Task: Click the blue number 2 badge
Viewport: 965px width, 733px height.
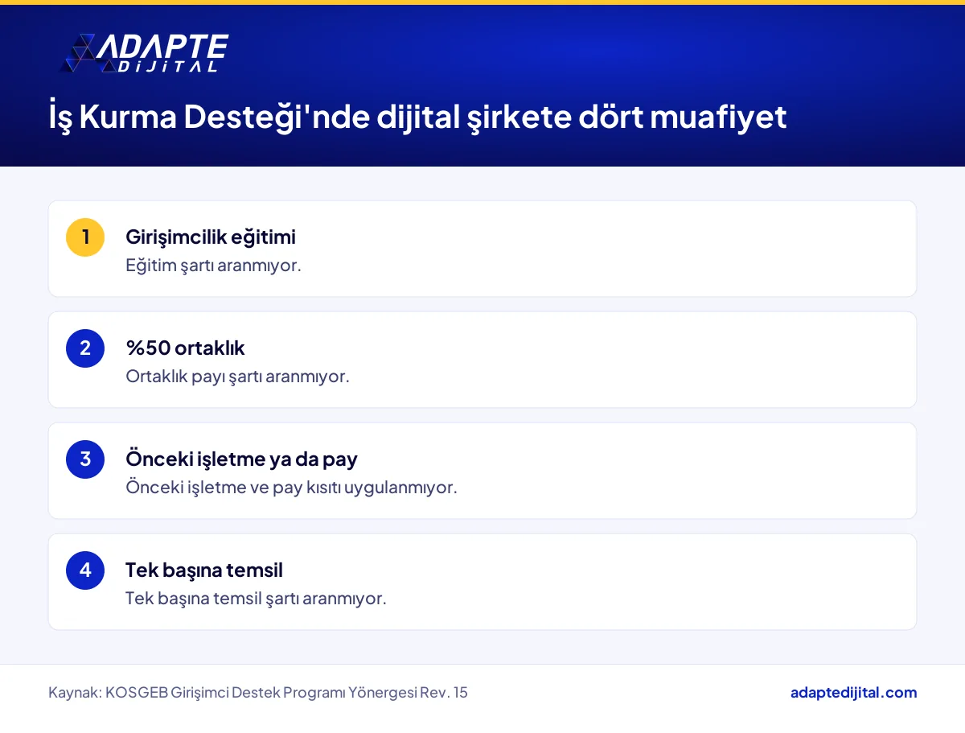Action: [85, 348]
